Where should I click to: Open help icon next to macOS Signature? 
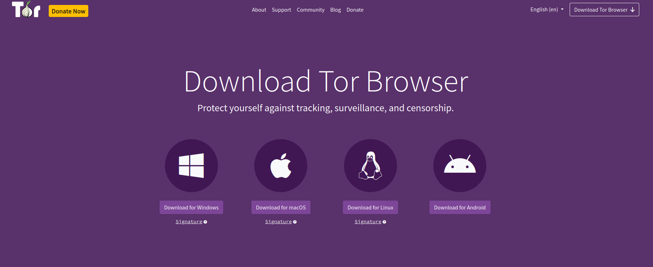click(295, 222)
